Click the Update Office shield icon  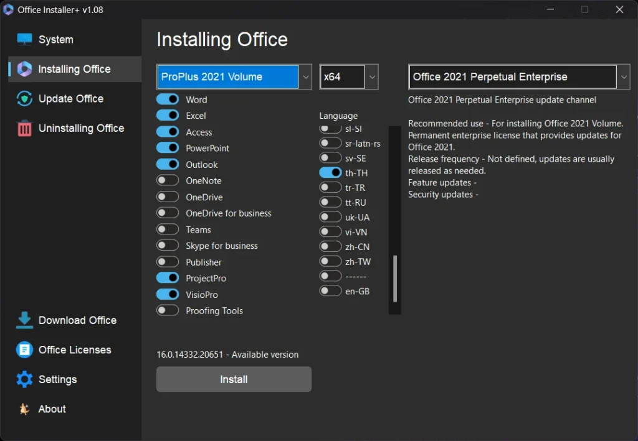click(x=24, y=99)
